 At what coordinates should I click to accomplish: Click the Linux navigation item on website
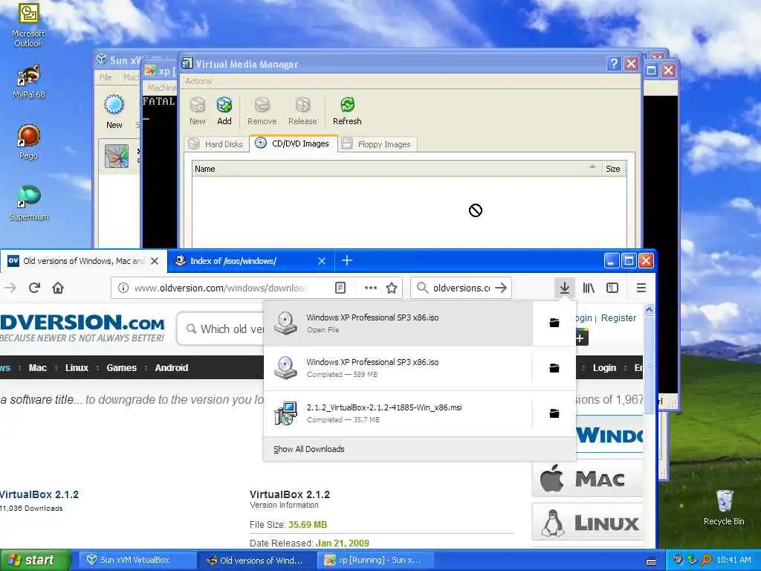click(x=77, y=367)
